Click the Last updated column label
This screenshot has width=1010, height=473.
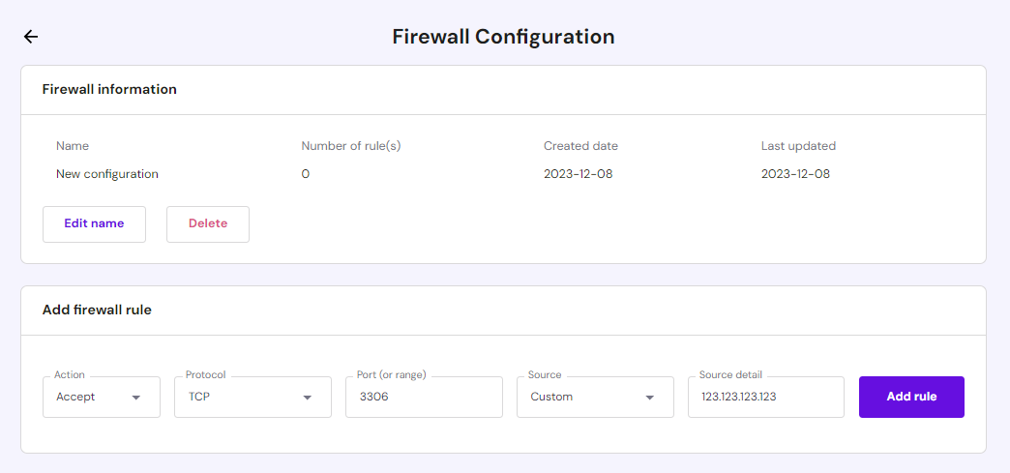pyautogui.click(x=798, y=146)
